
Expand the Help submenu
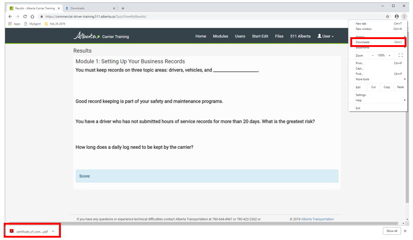[x=378, y=100]
